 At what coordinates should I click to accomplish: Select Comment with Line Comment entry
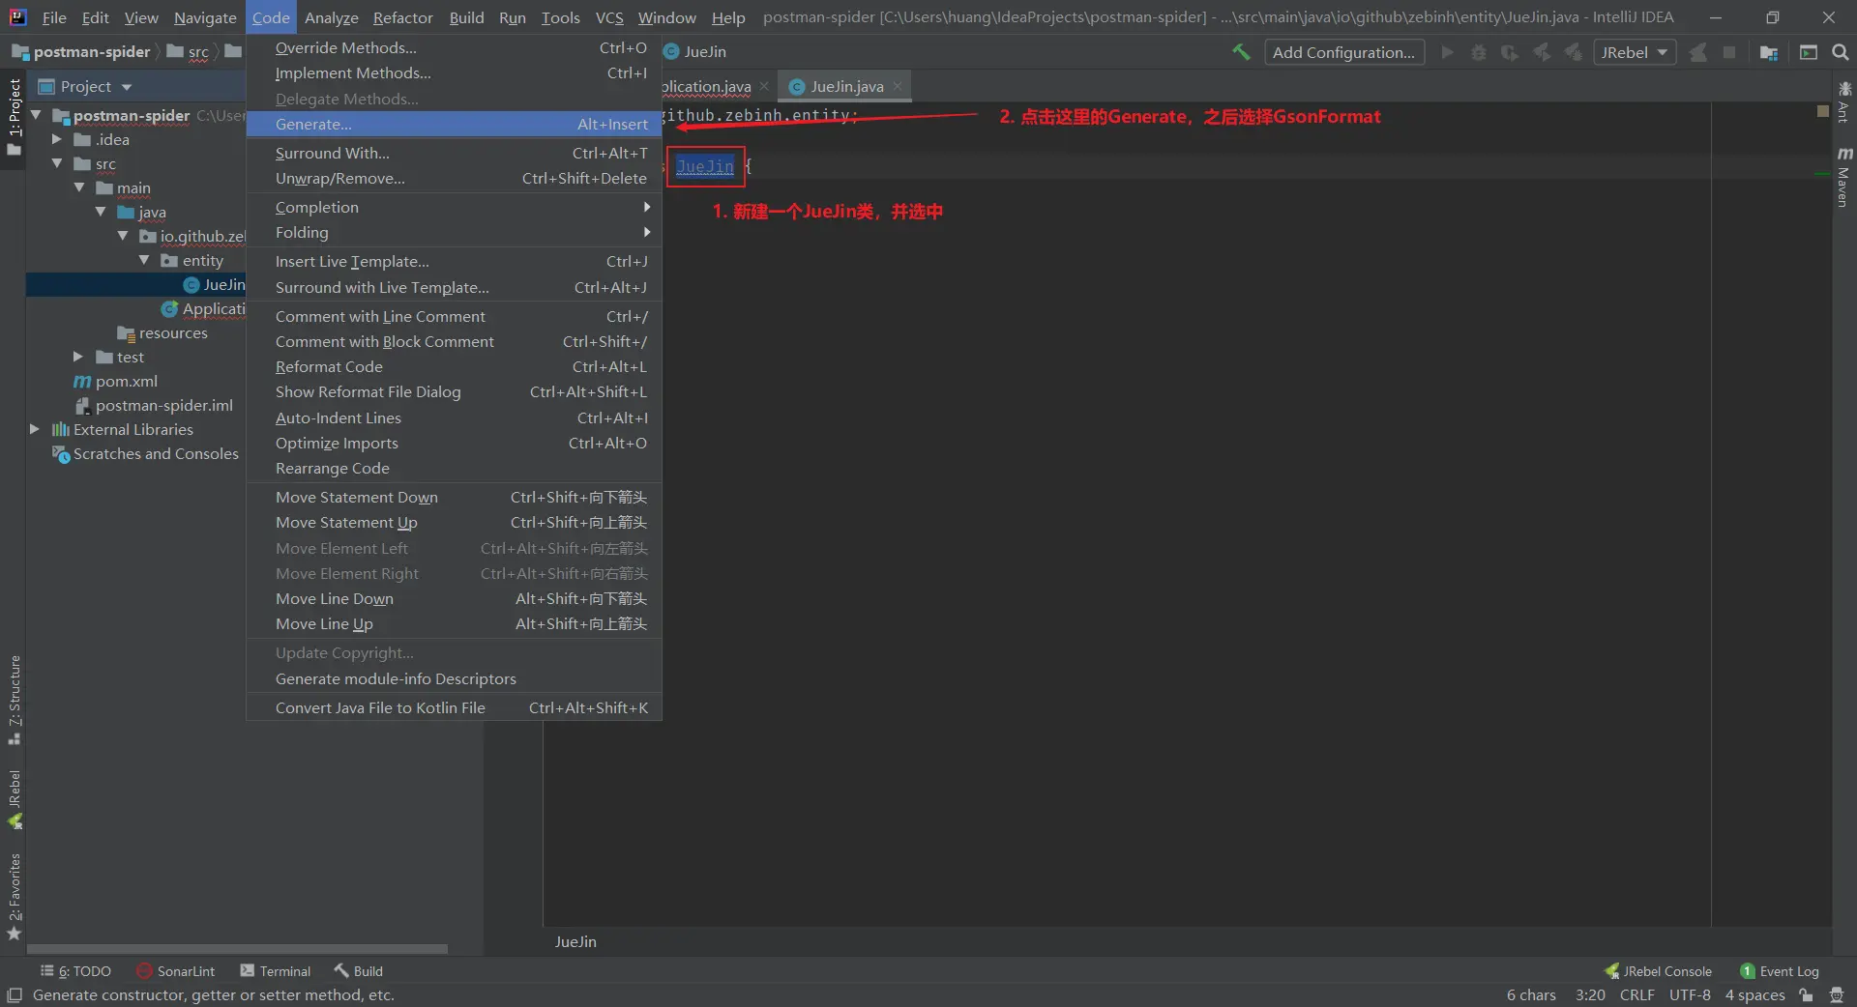[455, 316]
